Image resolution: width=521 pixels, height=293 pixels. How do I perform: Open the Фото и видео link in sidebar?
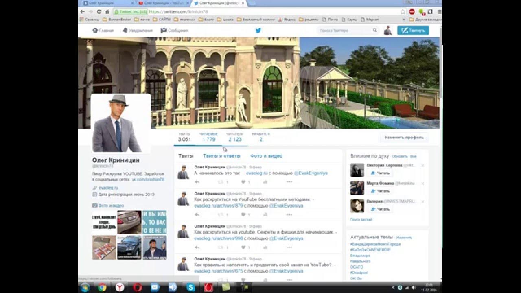[x=111, y=206]
